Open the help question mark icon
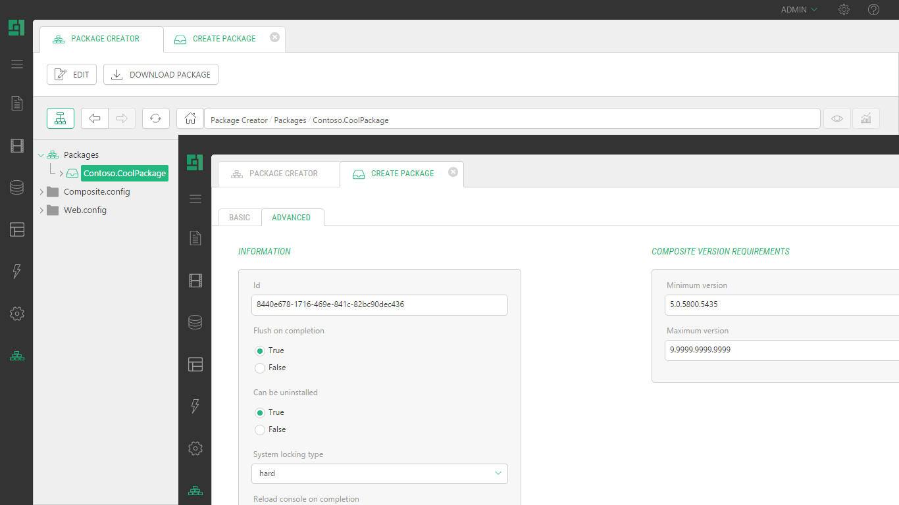The image size is (899, 505). coord(873,10)
